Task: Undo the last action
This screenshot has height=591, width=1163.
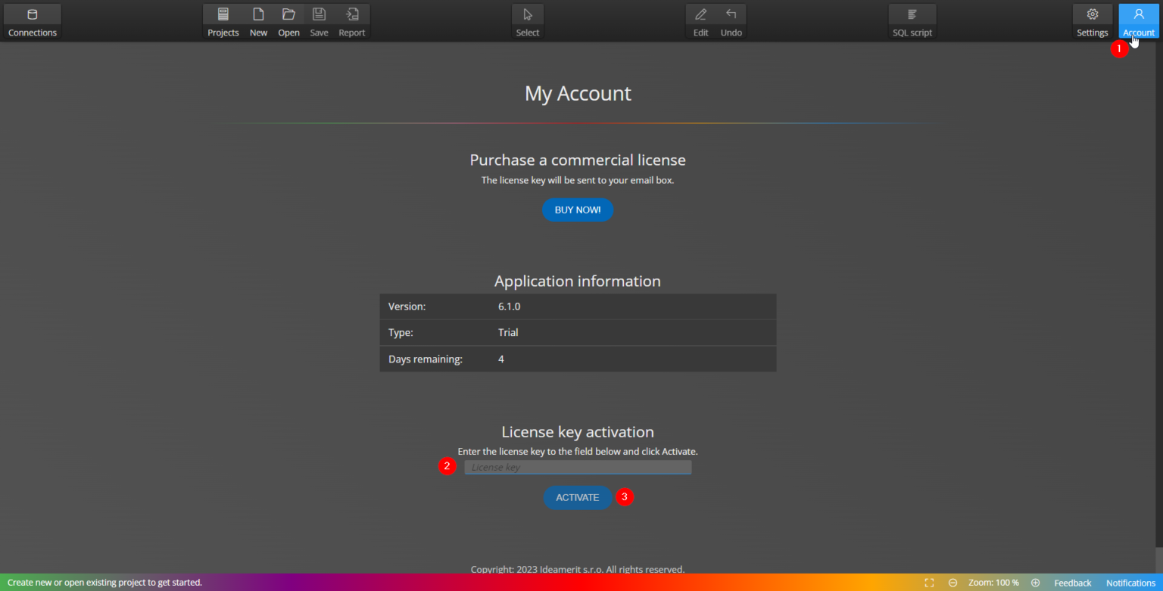Action: coord(730,20)
